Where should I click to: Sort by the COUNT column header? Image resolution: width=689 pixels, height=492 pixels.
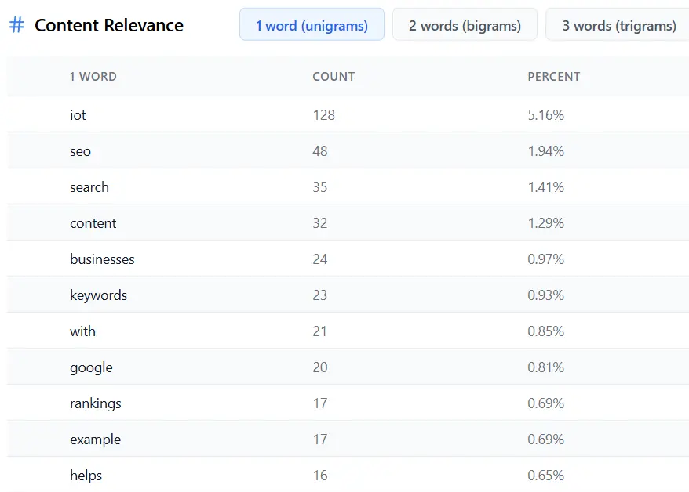point(334,76)
